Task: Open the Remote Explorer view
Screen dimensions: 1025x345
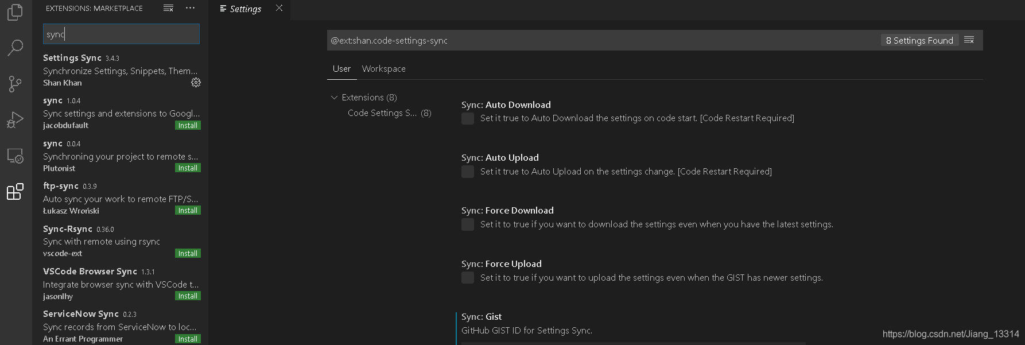Action: click(15, 156)
